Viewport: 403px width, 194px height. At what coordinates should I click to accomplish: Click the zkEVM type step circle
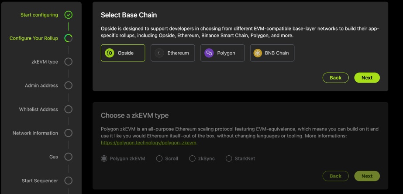click(69, 62)
